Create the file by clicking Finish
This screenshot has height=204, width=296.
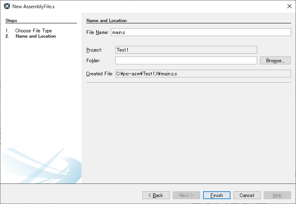point(217,195)
